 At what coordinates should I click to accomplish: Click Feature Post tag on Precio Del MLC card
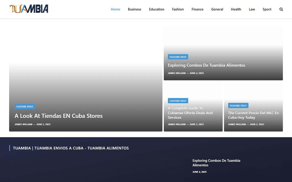pyautogui.click(x=238, y=105)
